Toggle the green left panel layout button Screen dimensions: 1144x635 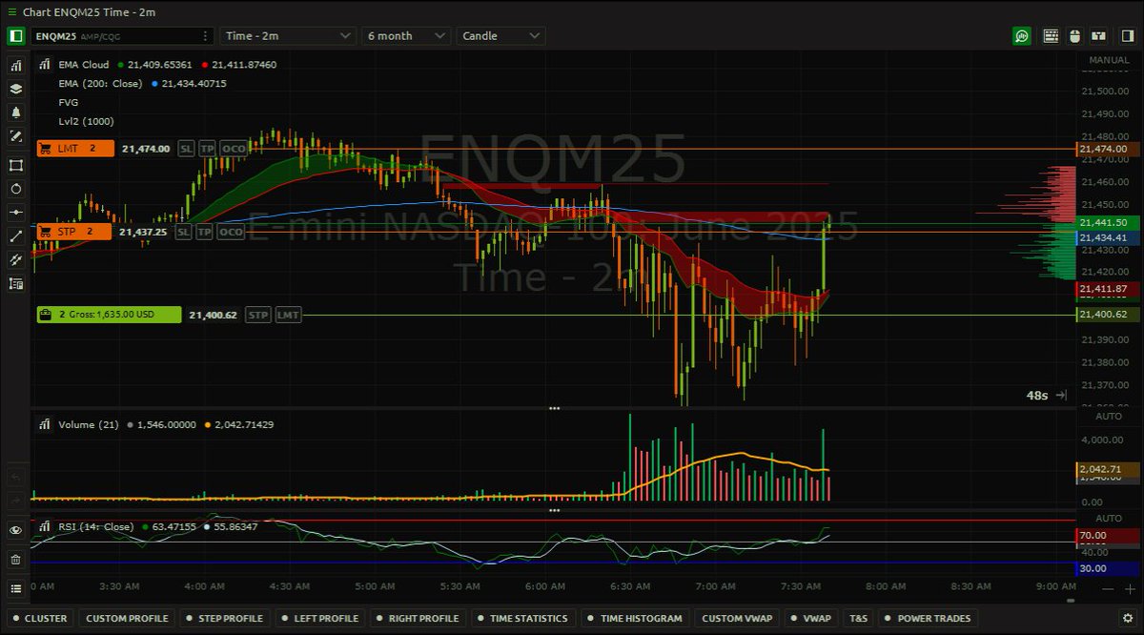(15, 36)
